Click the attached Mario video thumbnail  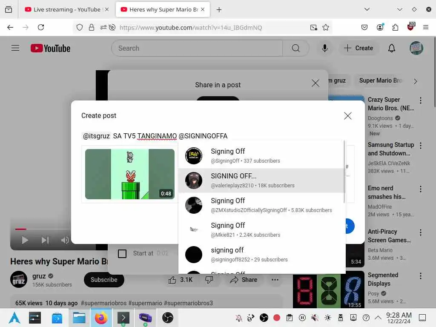click(130, 174)
